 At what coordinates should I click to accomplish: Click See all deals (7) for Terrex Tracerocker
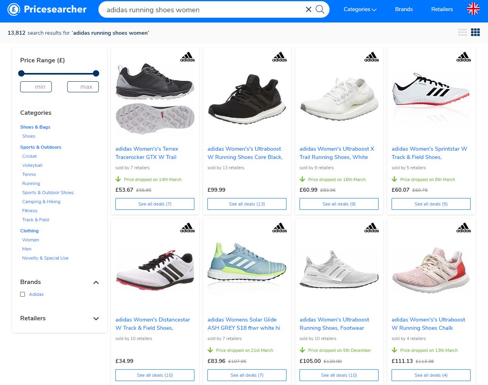tap(155, 204)
